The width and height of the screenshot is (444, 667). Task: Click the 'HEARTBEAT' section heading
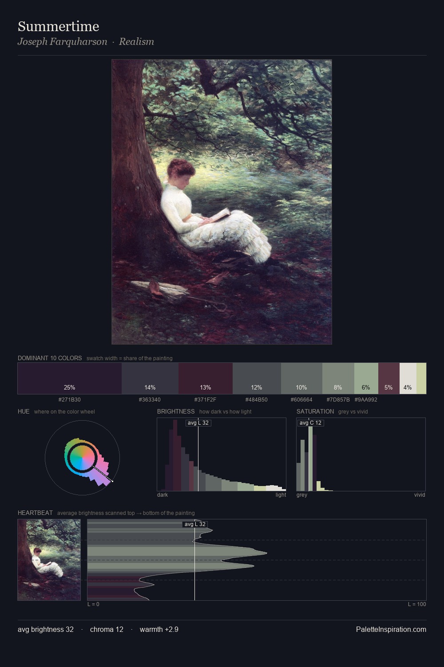coord(35,513)
